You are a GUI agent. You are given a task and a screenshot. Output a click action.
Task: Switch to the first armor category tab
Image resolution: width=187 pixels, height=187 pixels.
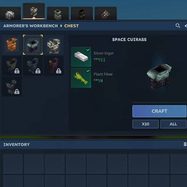(10, 14)
